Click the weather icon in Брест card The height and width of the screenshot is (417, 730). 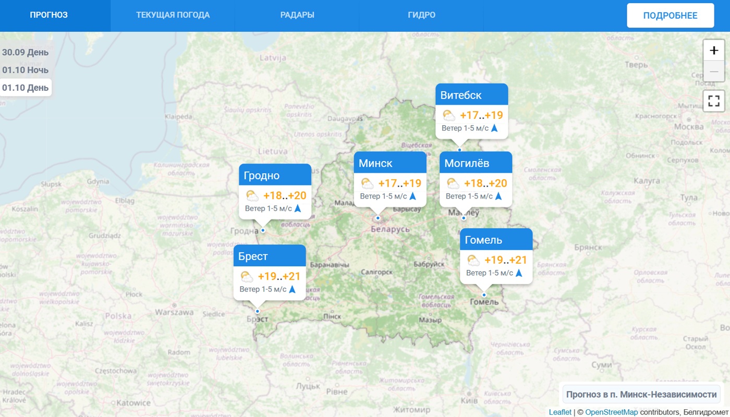click(x=247, y=277)
